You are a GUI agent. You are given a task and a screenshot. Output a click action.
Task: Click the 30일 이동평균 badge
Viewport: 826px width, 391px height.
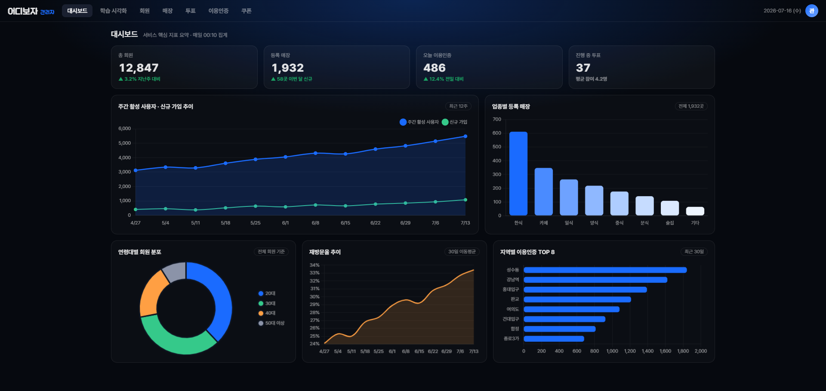coord(462,252)
